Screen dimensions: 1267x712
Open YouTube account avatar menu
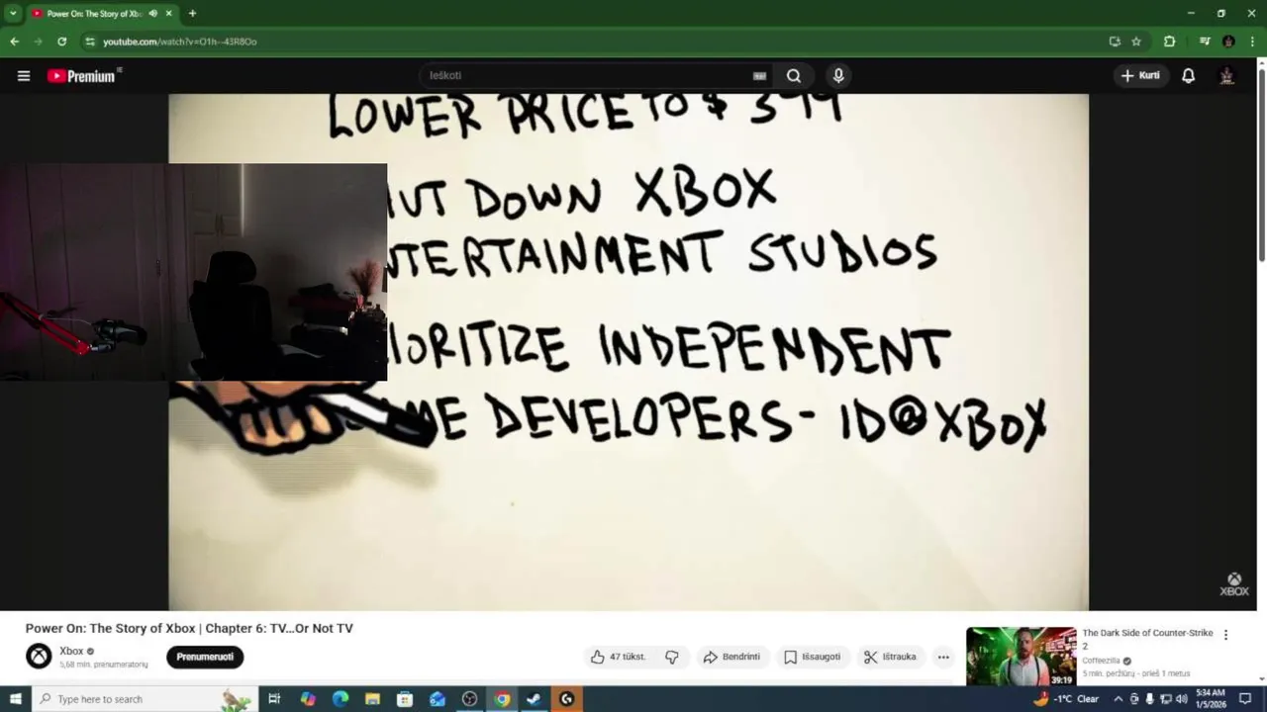(1227, 76)
